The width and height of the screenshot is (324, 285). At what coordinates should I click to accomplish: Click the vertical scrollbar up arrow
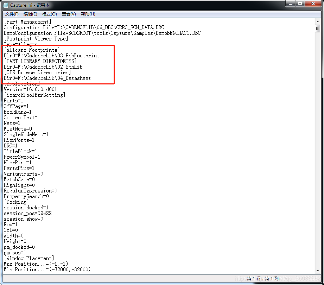318,21
